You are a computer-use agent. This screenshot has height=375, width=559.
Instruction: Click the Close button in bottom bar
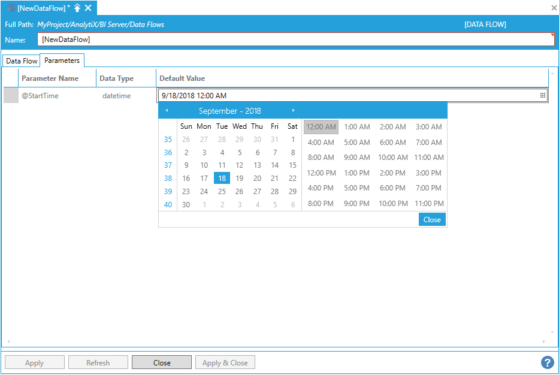click(x=162, y=362)
